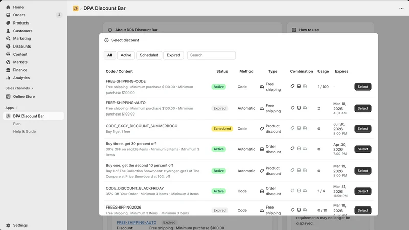
Task: Expand the Sales channels section
Action: coord(19,88)
